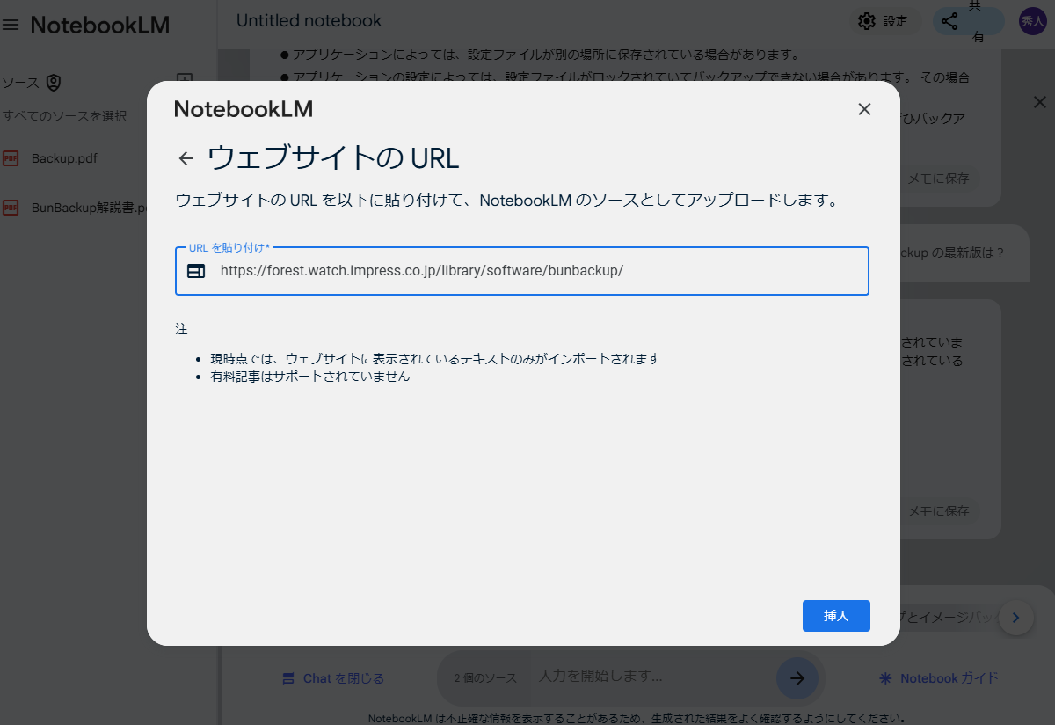This screenshot has height=725, width=1055.
Task: Go back using the dialog's back arrow
Action: coord(185,157)
